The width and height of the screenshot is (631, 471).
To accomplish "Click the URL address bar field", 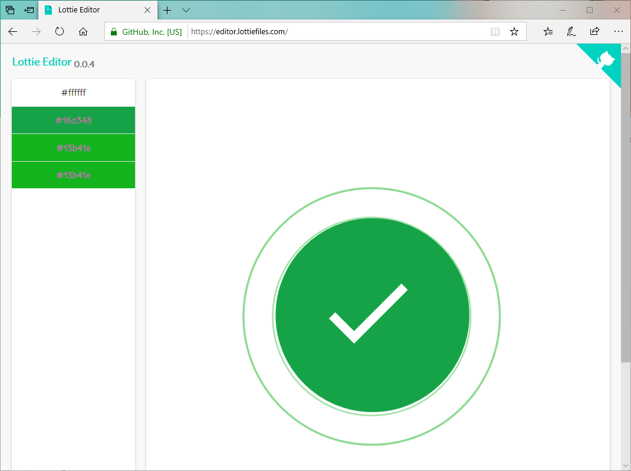I will (336, 32).
